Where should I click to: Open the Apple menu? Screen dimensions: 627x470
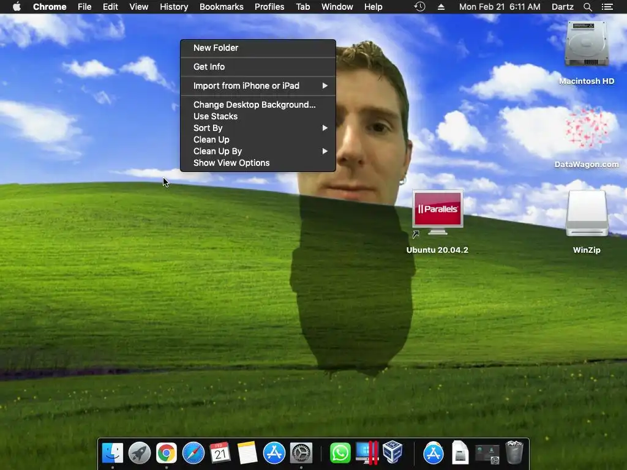coord(17,7)
